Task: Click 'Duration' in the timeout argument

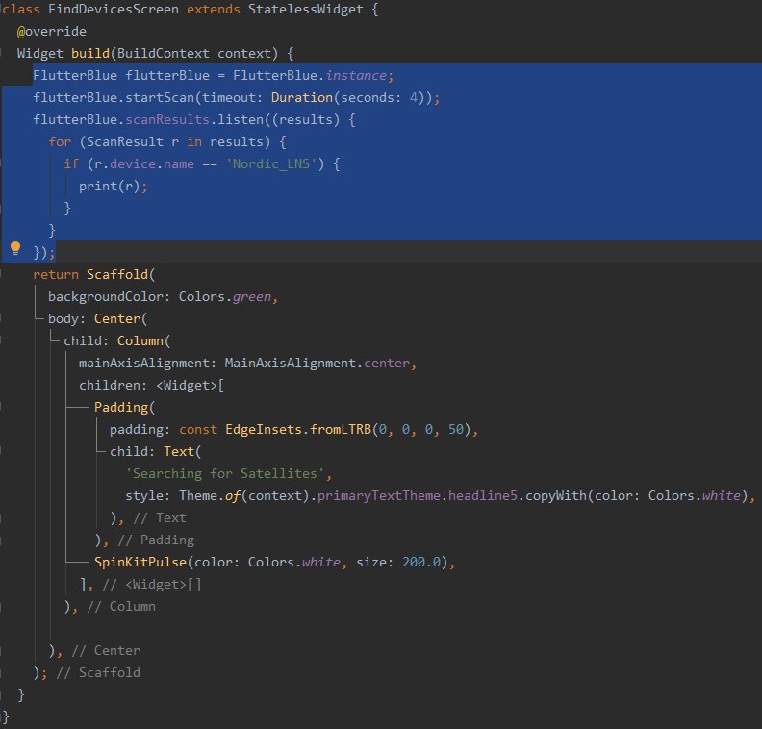Action: click(302, 98)
